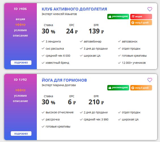Open the КЛУБ АКТИВНОГО ДОЛГОЛЕТИЯ title link
The image size is (160, 142).
coord(74,9)
